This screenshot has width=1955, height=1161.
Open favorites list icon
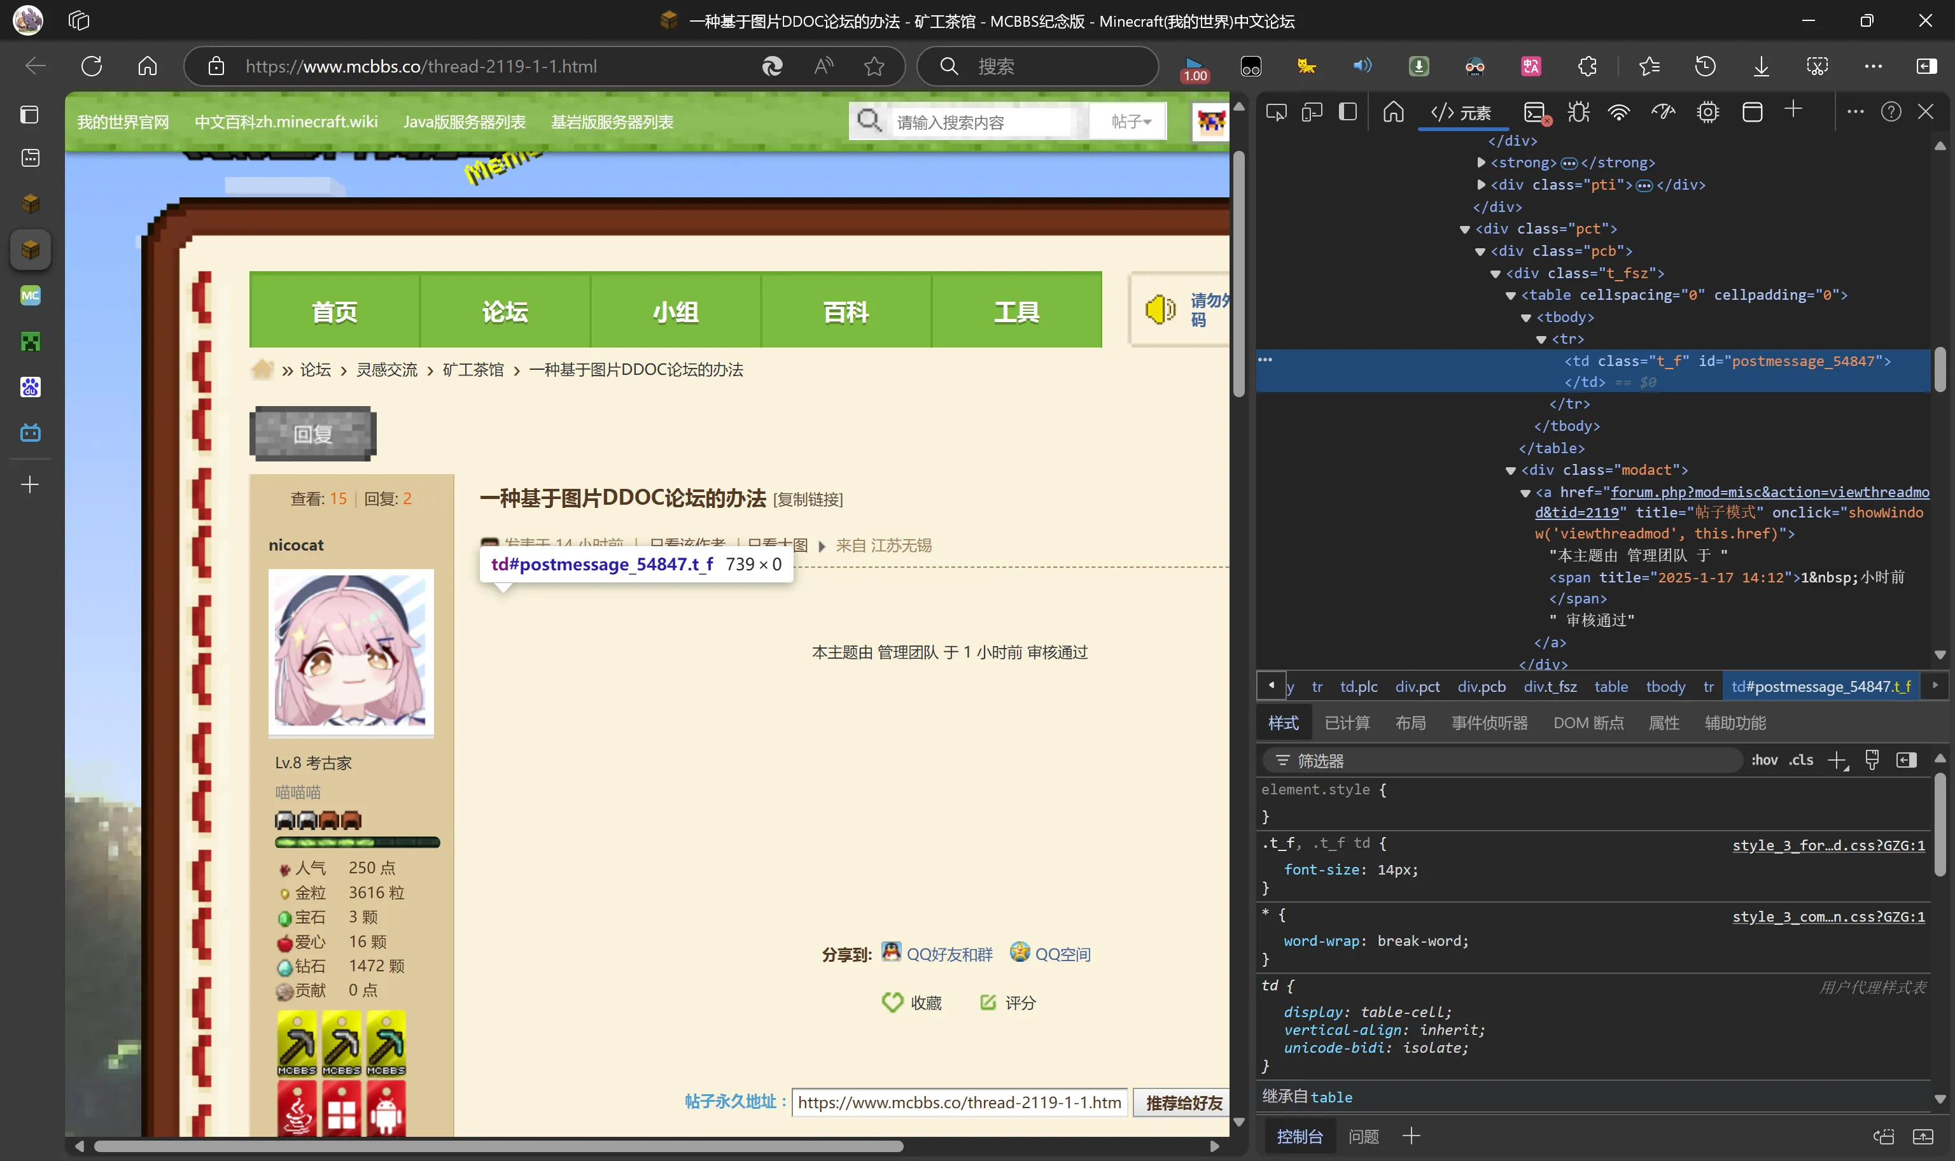tap(1650, 66)
